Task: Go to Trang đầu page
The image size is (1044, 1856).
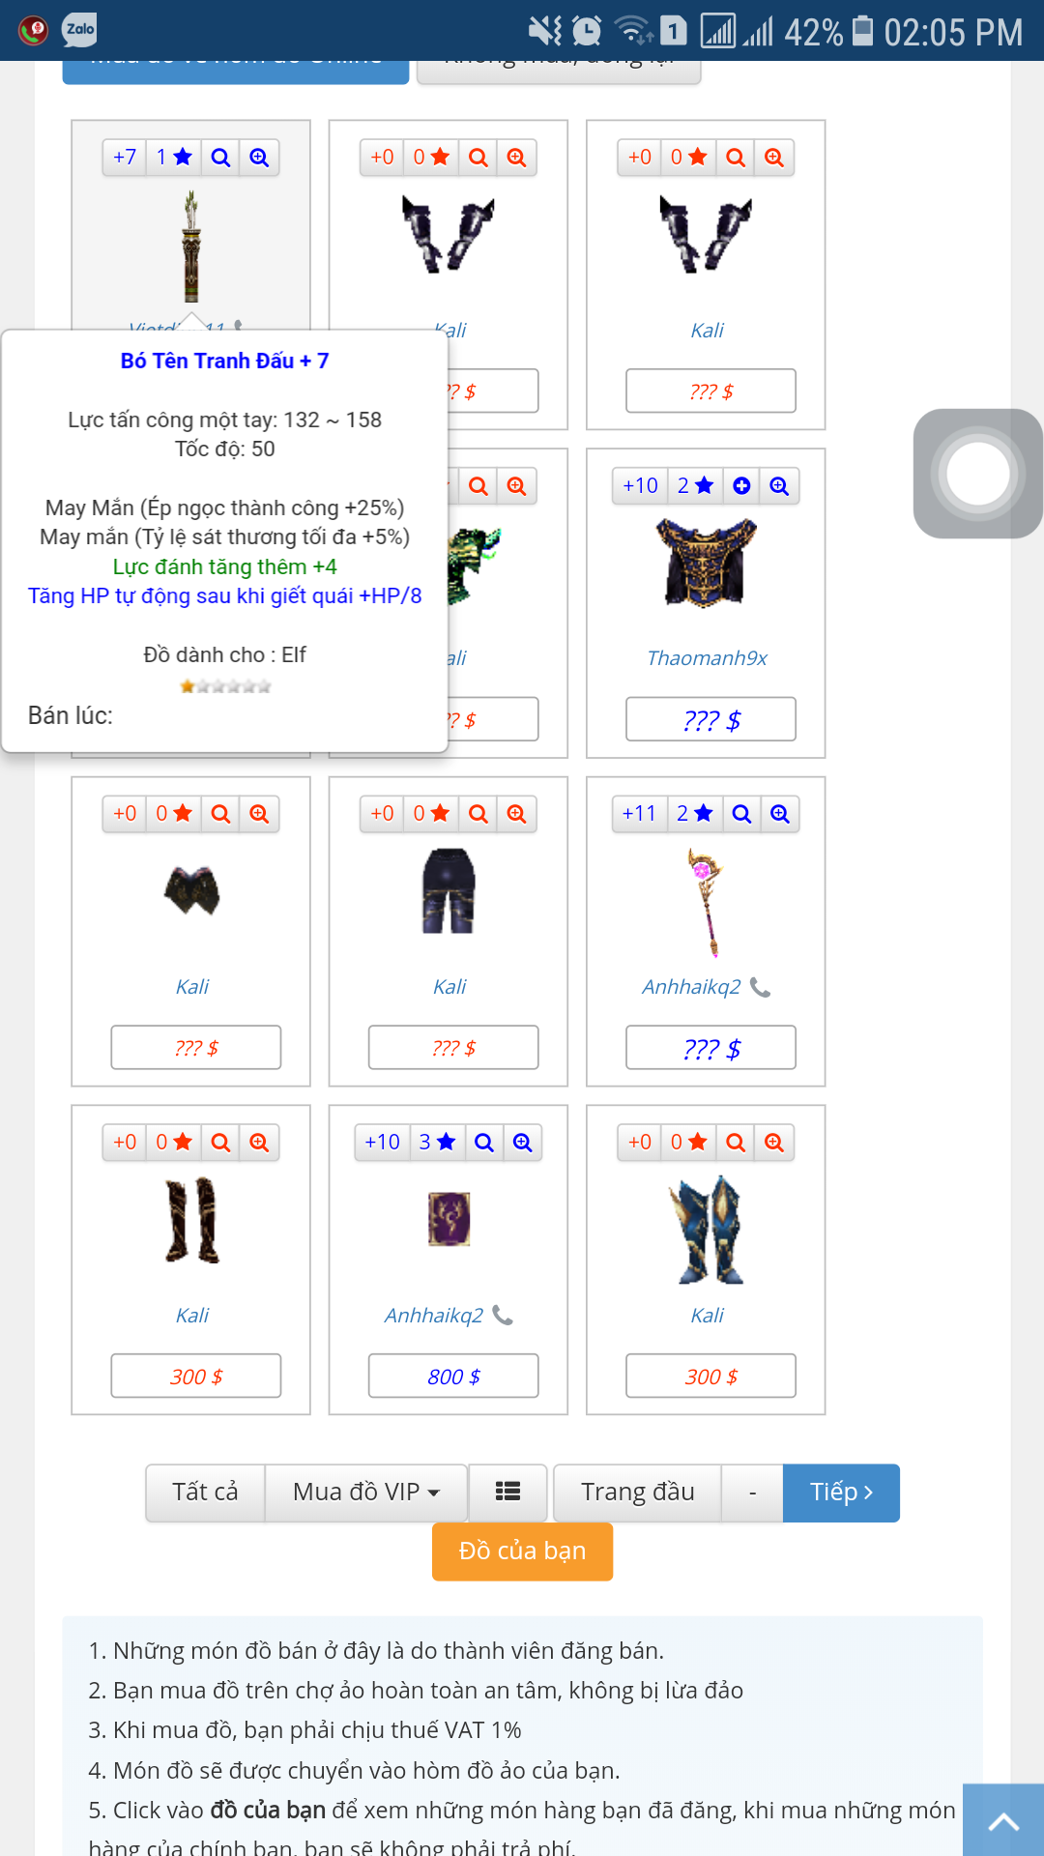Action: (x=638, y=1492)
